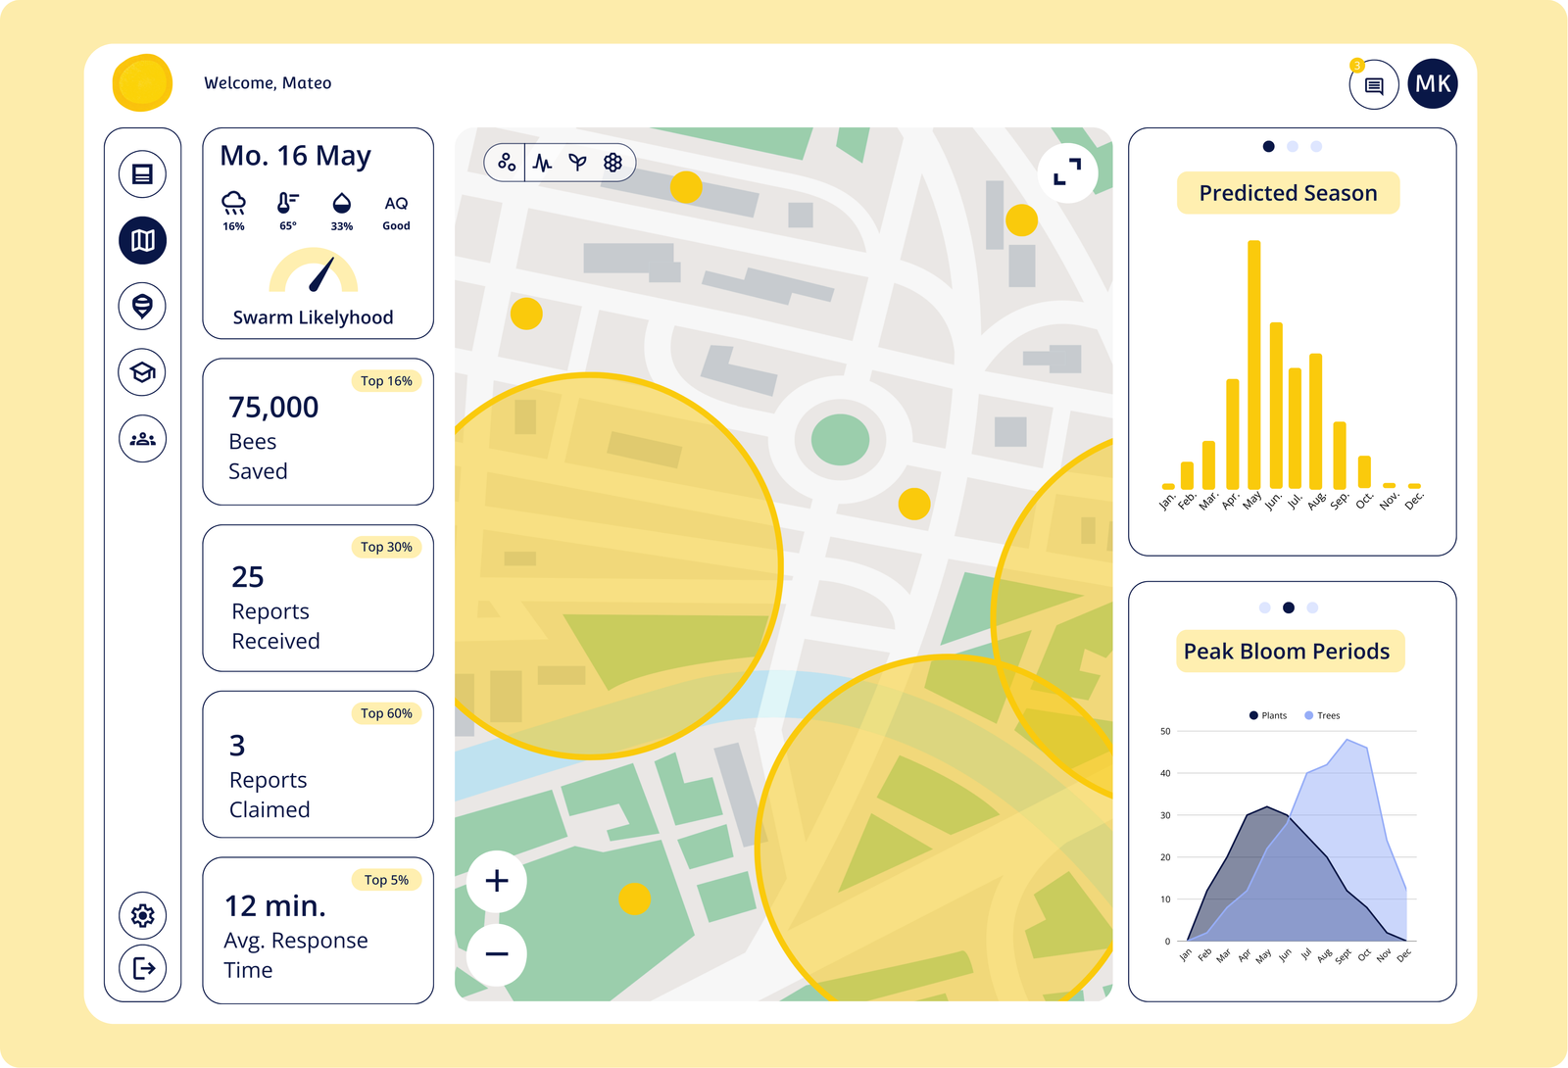Image resolution: width=1568 pixels, height=1068 pixels.
Task: Zoom out on the map
Action: click(495, 952)
